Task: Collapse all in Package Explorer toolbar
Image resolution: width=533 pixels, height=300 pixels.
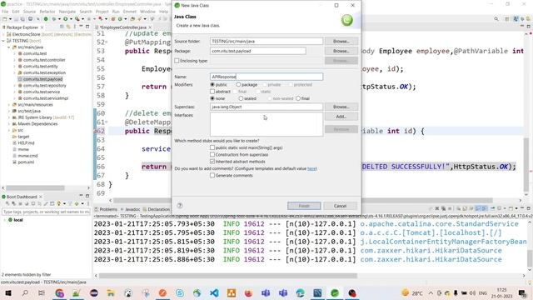Action: click(x=62, y=27)
